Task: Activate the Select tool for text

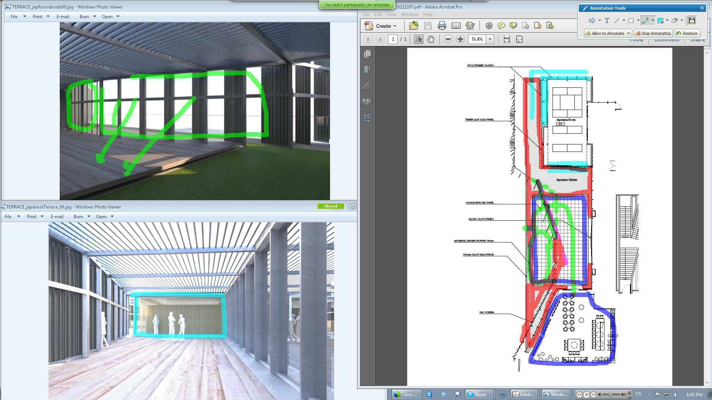Action: (x=418, y=39)
